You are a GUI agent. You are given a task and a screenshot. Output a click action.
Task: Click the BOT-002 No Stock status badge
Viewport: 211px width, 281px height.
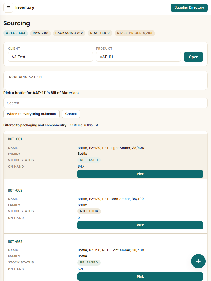(89, 211)
